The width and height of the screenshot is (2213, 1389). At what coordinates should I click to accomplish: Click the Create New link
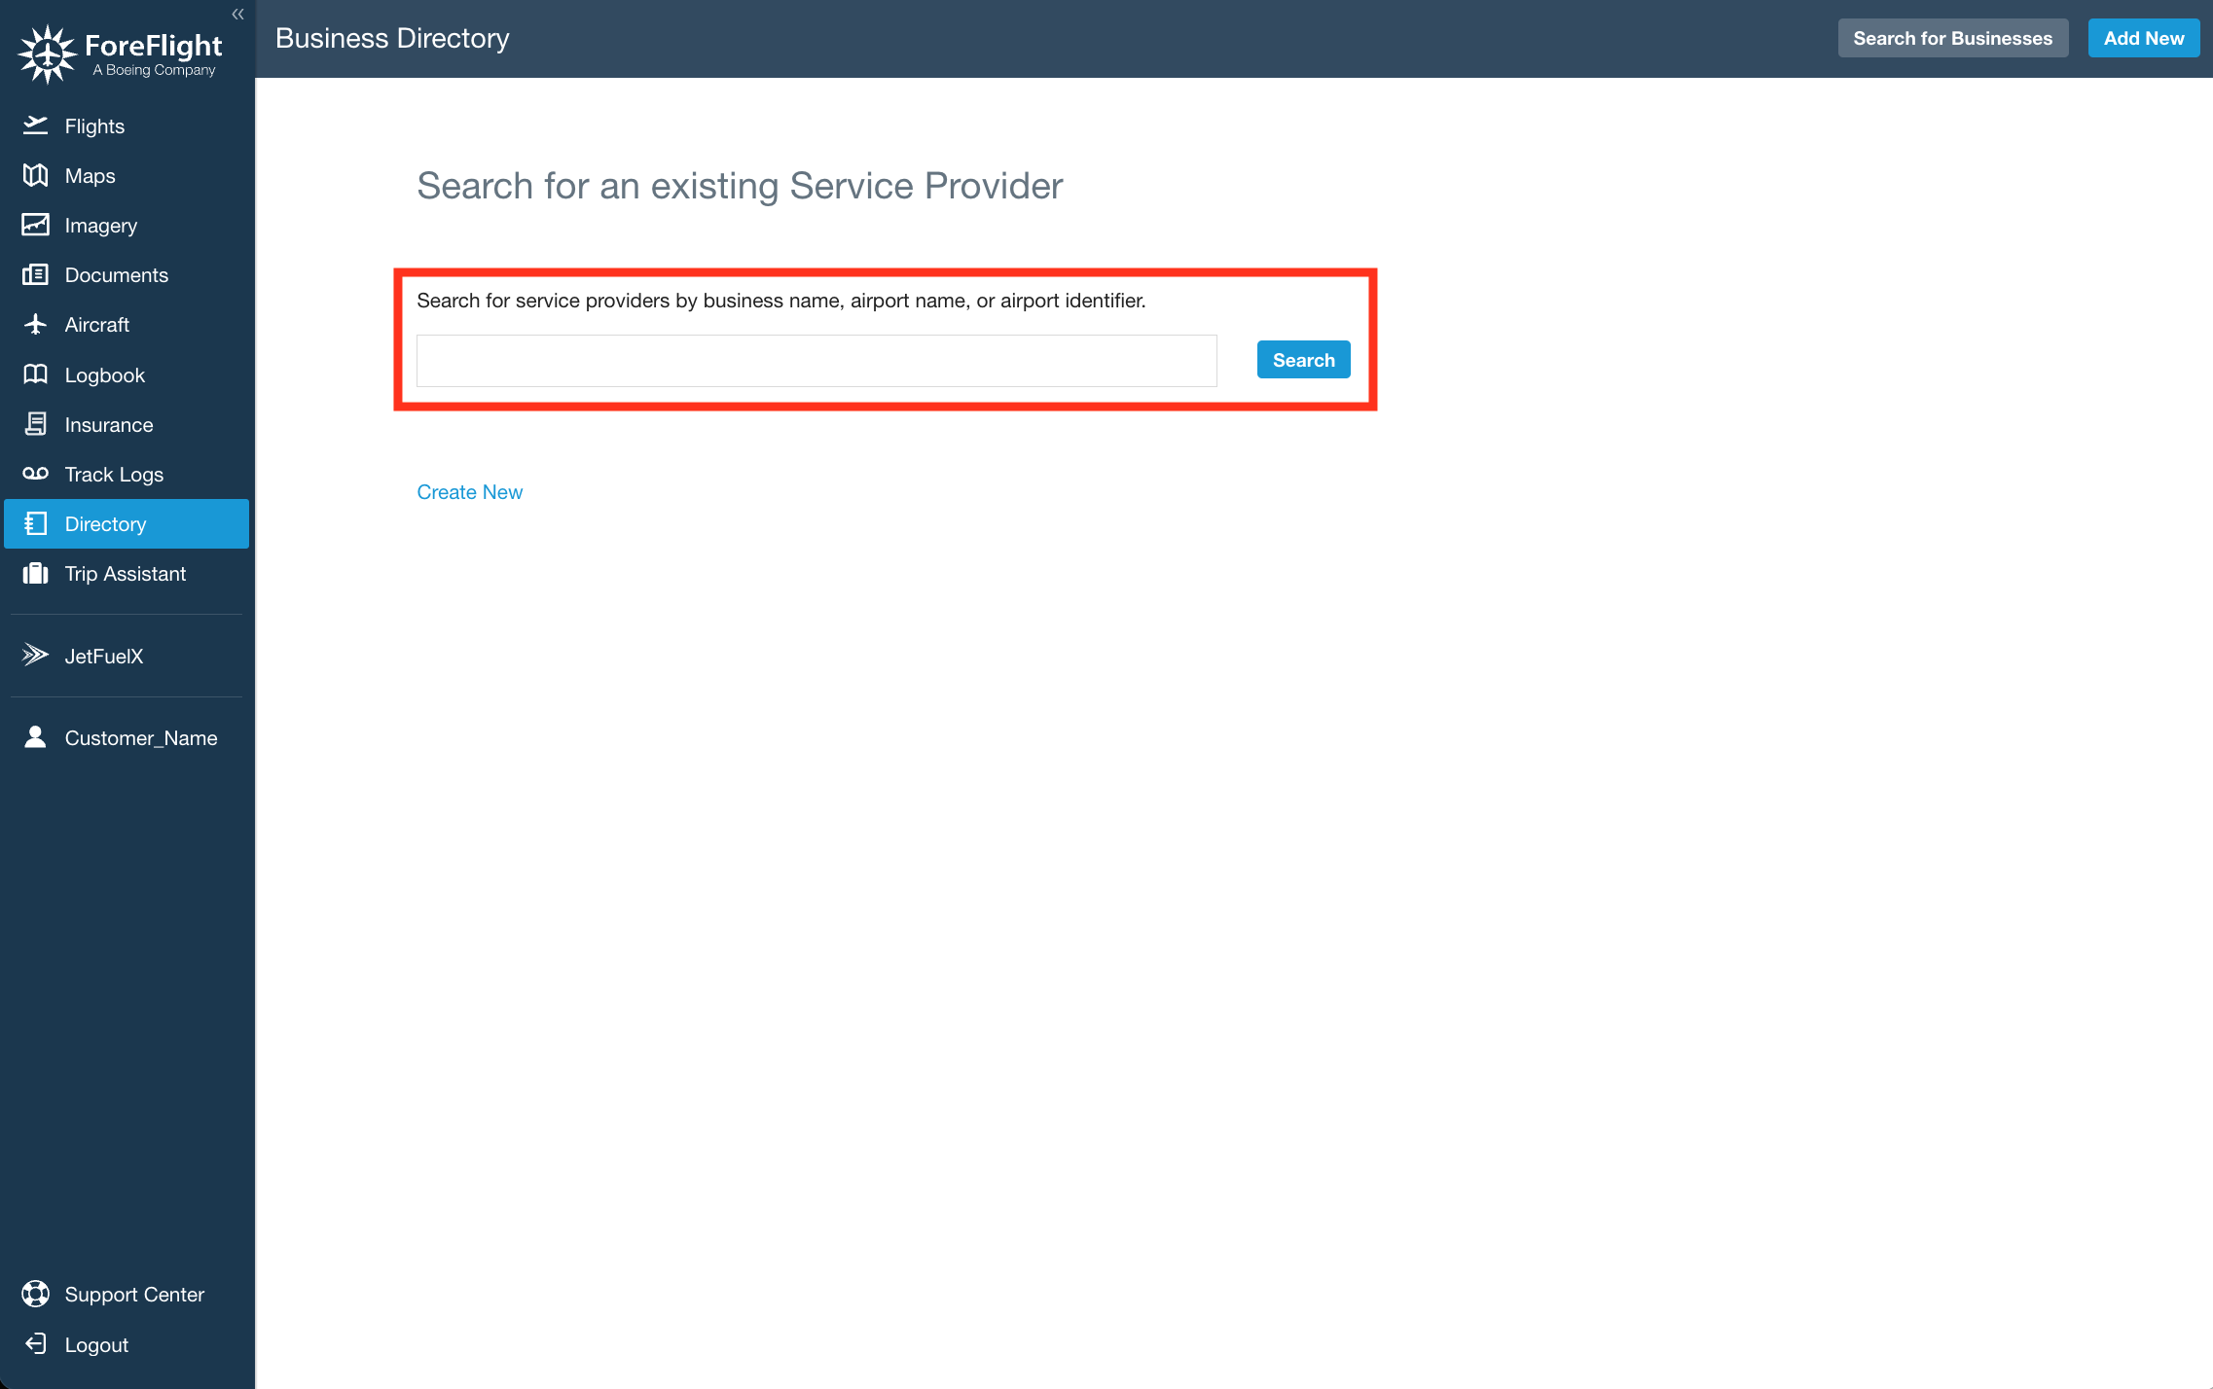[469, 492]
